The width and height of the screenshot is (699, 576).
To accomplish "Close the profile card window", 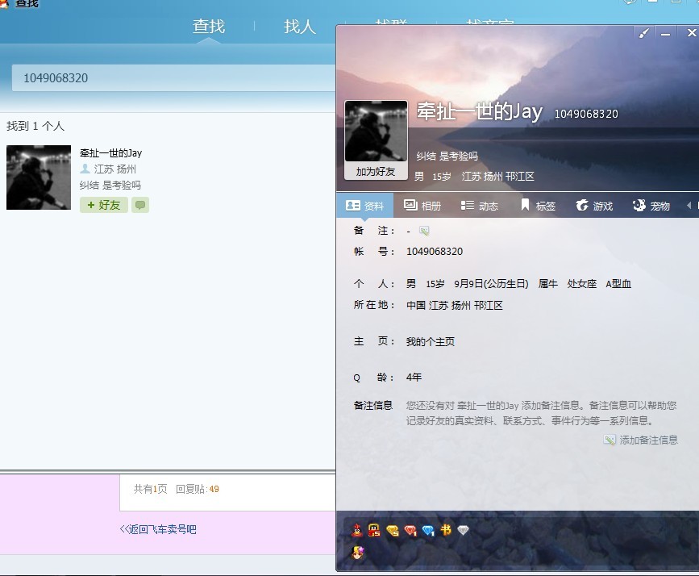I will point(691,33).
